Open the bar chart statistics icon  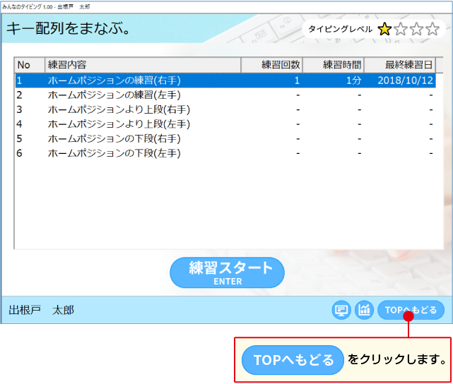[364, 310]
